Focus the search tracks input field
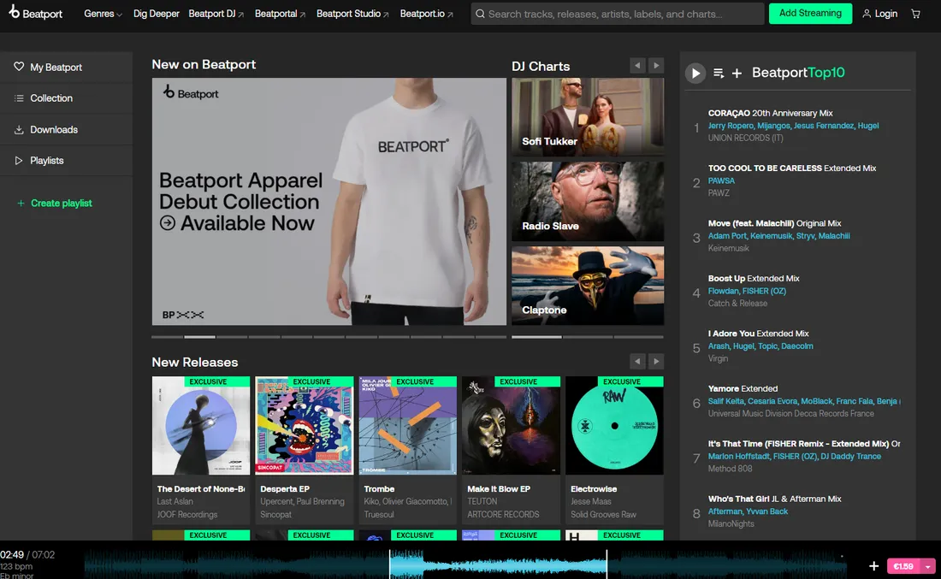The image size is (941, 579). click(618, 13)
